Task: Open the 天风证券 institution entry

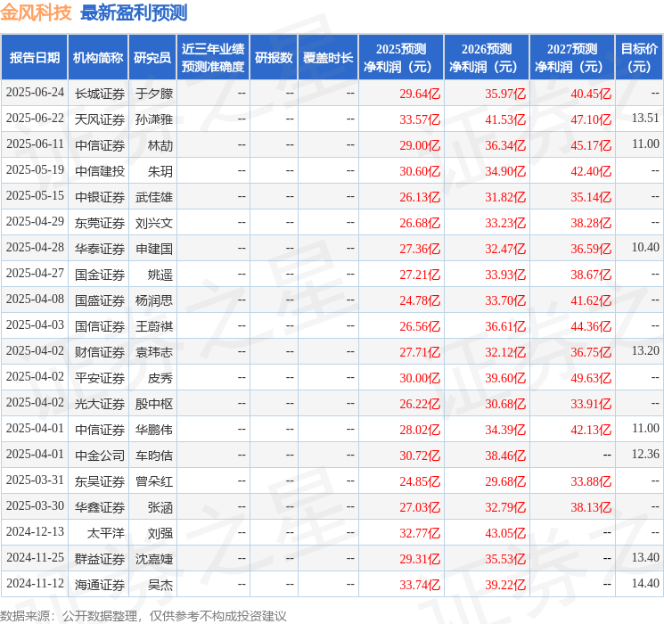Action: point(99,119)
